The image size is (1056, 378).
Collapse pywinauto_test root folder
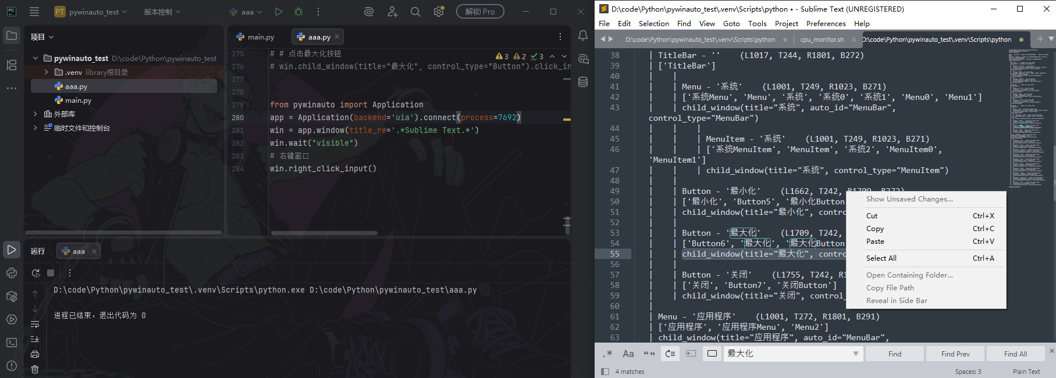35,58
